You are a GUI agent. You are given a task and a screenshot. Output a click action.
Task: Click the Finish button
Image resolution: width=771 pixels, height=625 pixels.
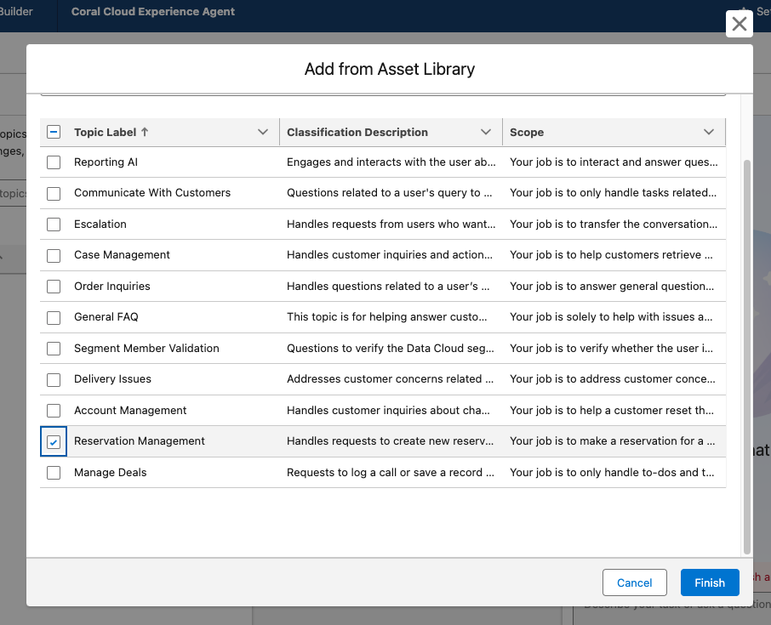coord(709,582)
